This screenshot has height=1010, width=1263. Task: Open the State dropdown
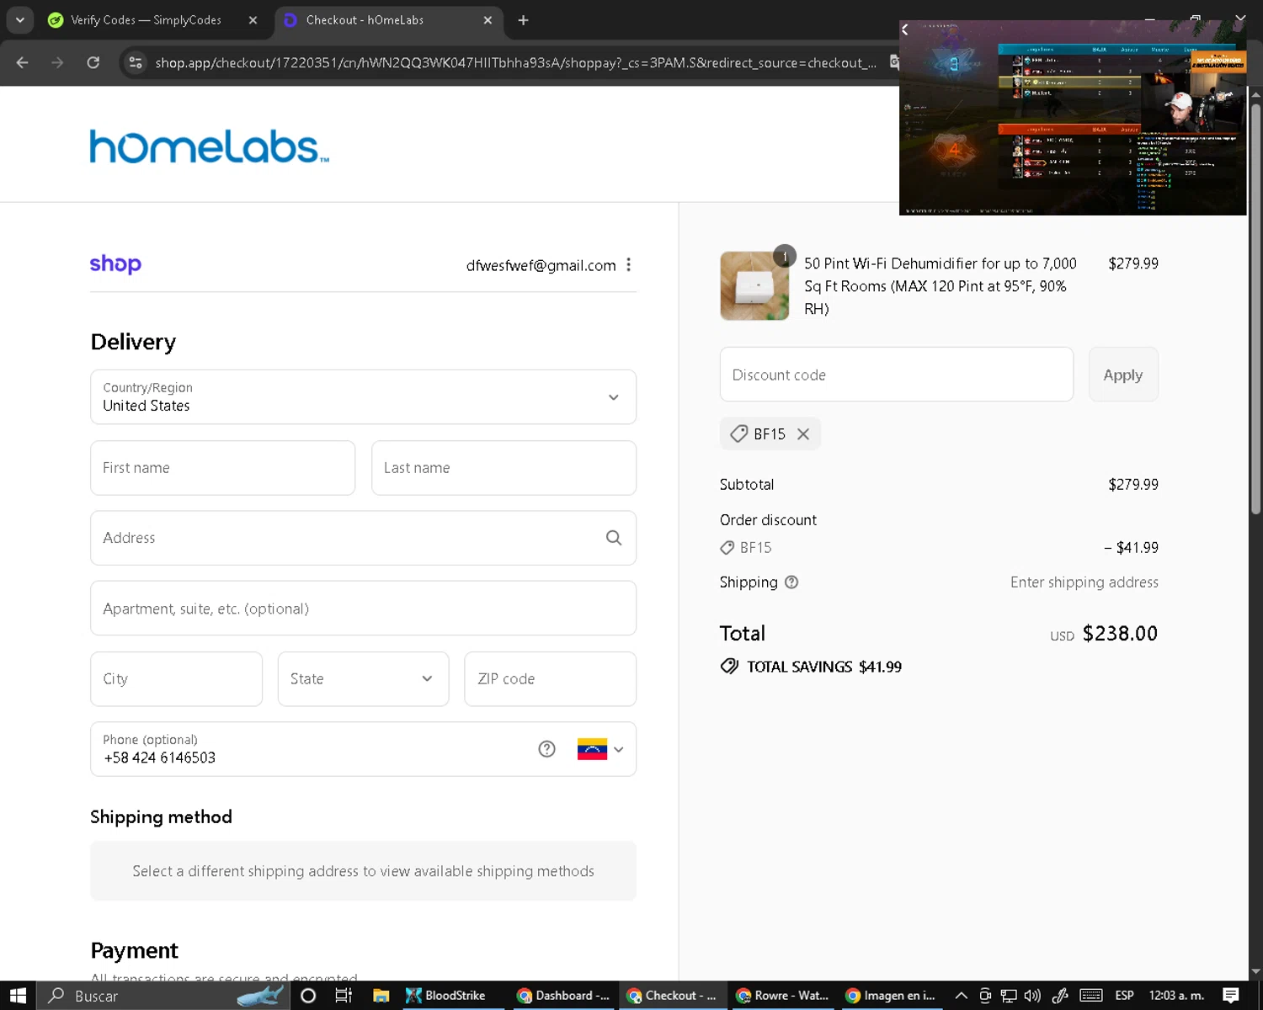(x=363, y=679)
